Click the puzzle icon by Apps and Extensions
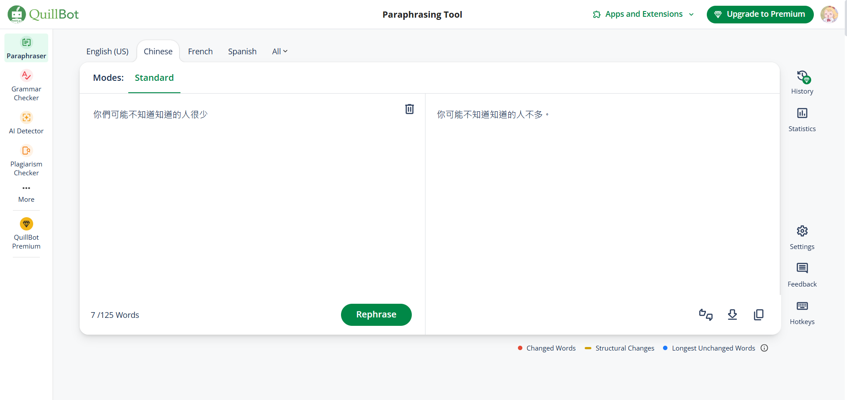847x400 pixels. pyautogui.click(x=597, y=15)
